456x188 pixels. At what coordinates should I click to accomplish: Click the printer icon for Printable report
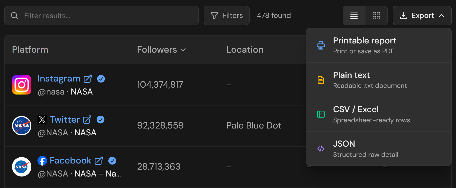tap(321, 45)
